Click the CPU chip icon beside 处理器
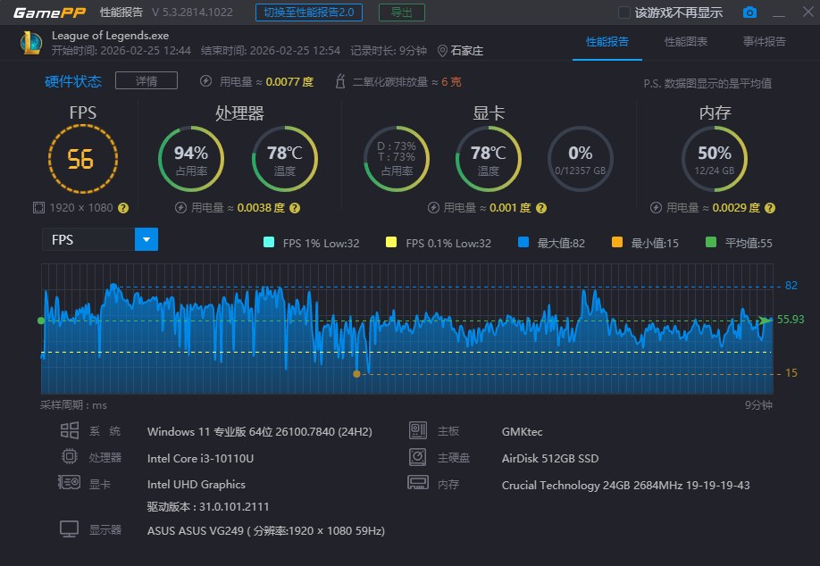Viewport: 820px width, 566px height. (x=69, y=457)
